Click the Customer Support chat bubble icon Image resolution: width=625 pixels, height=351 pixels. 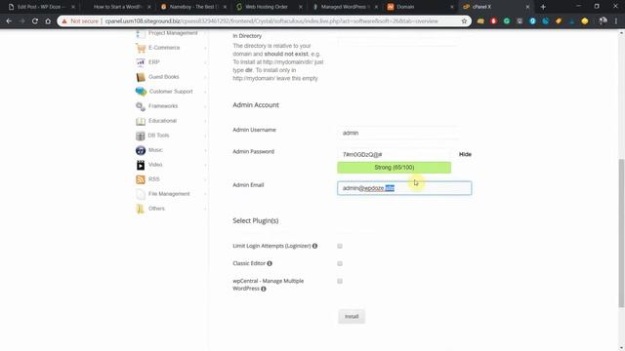141,92
